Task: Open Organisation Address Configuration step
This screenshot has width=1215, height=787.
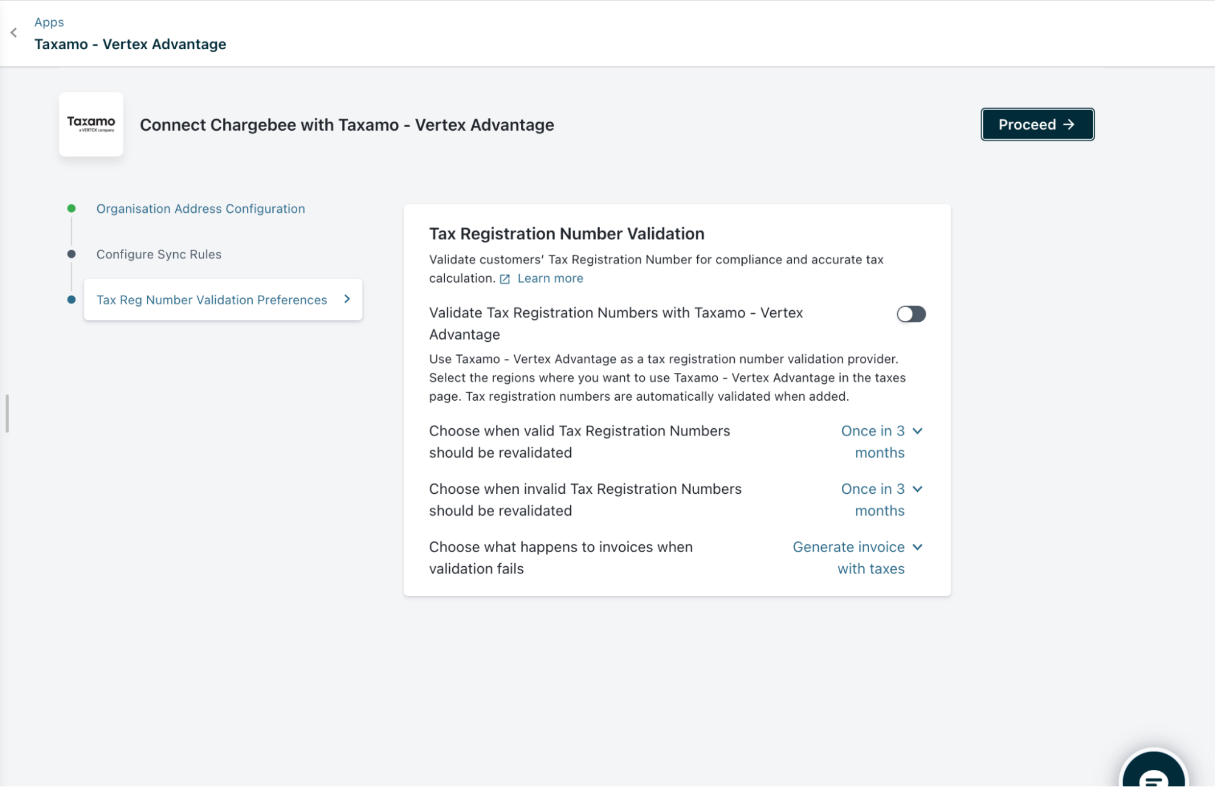Action: point(201,209)
